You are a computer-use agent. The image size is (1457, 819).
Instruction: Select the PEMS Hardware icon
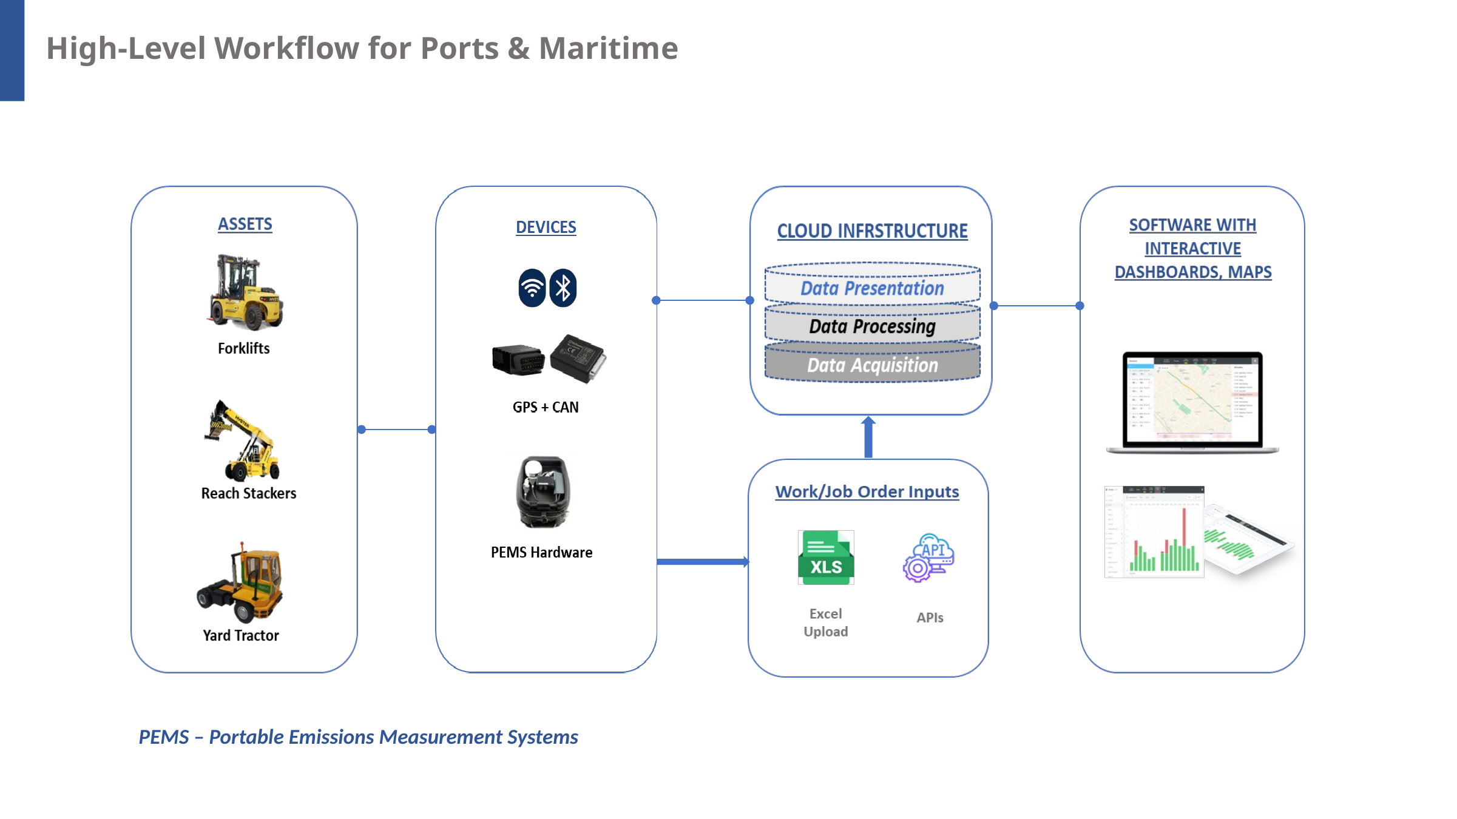click(542, 491)
